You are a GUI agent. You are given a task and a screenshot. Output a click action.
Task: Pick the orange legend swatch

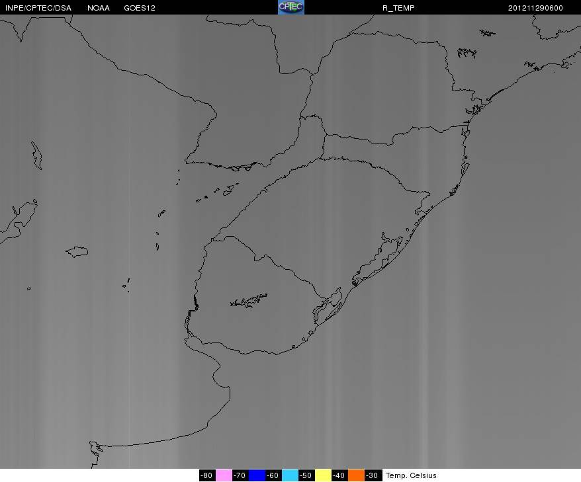(x=356, y=475)
